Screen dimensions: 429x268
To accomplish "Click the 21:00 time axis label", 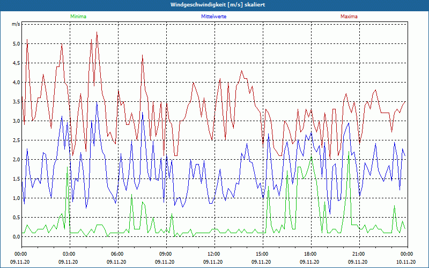I will pyautogui.click(x=359, y=254).
